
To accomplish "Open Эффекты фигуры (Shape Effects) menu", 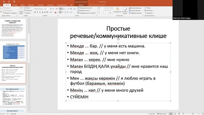I will tap(136, 13).
